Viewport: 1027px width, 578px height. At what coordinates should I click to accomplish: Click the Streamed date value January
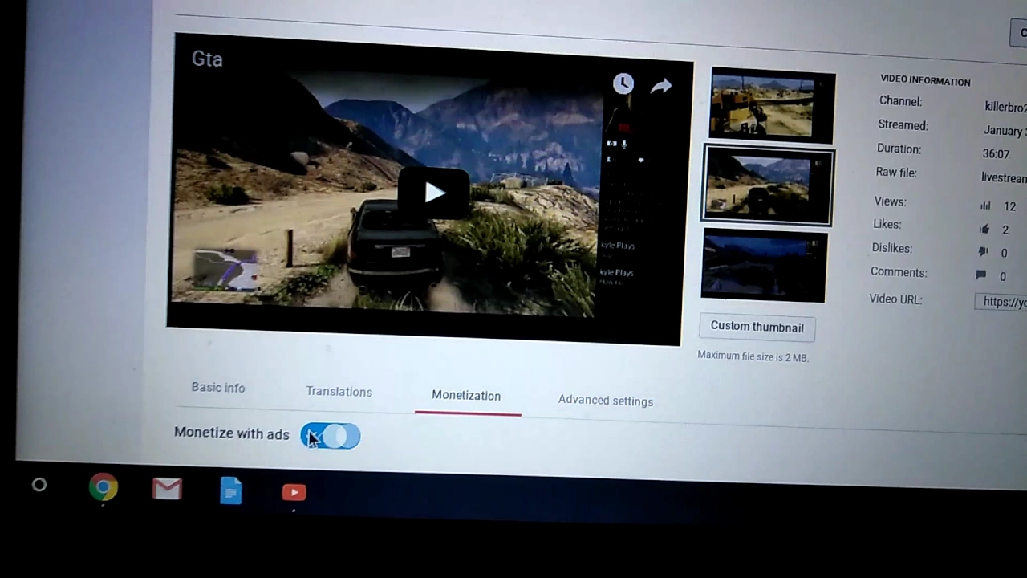pos(1005,131)
